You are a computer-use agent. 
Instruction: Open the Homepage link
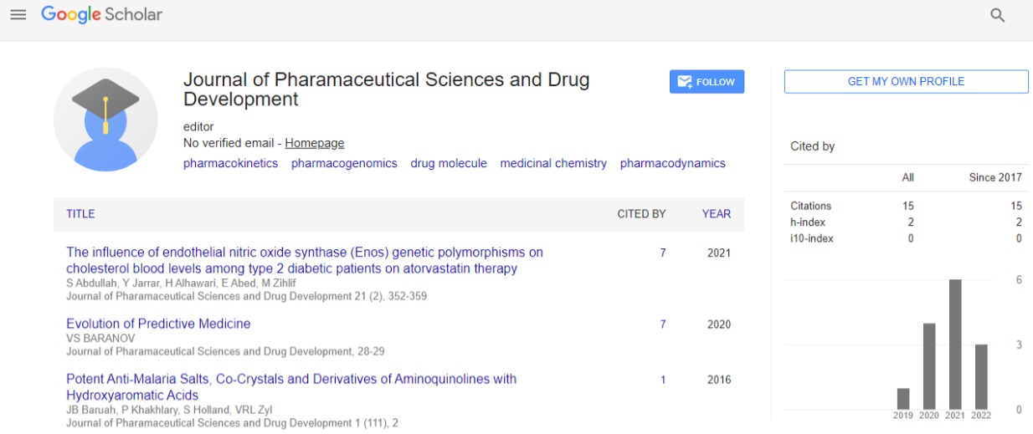[x=314, y=143]
